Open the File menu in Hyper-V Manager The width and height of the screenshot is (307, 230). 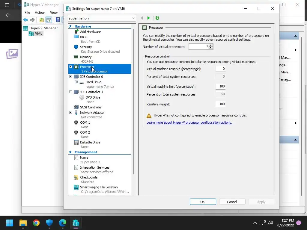(x=27, y=13)
